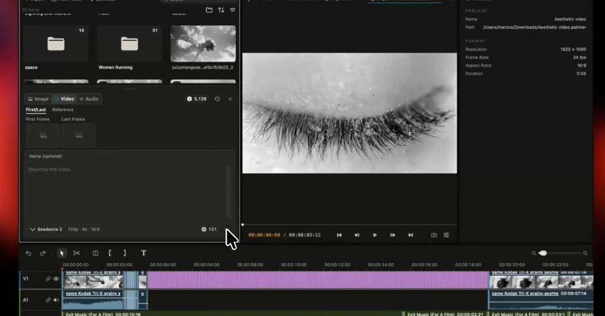Click timeline ruler at 00:00:04:00

point(163,265)
